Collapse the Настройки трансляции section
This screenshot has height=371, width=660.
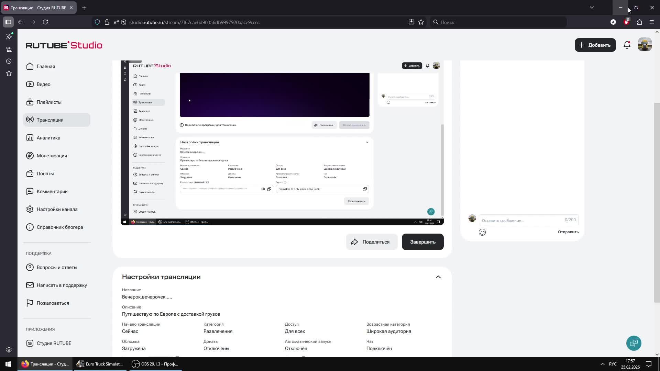click(x=438, y=277)
